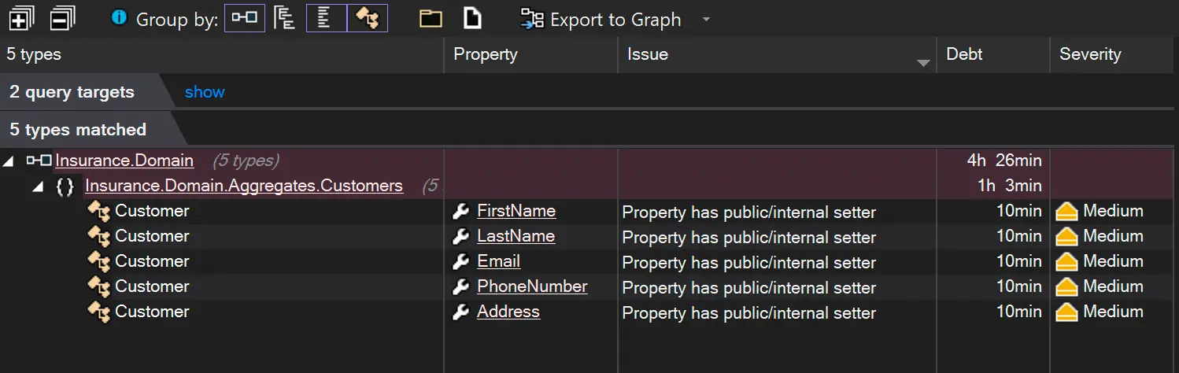Screen dimensions: 1179x373
Task: Click the Medium severity icon in PhoneNumber row
Action: (1066, 287)
